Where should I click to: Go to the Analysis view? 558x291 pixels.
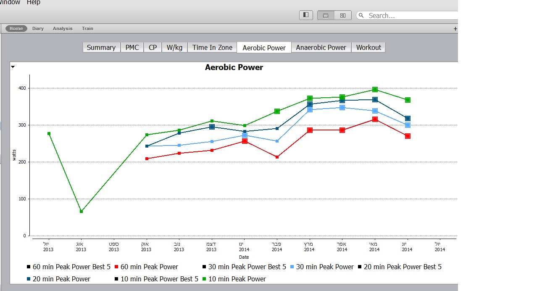[63, 29]
